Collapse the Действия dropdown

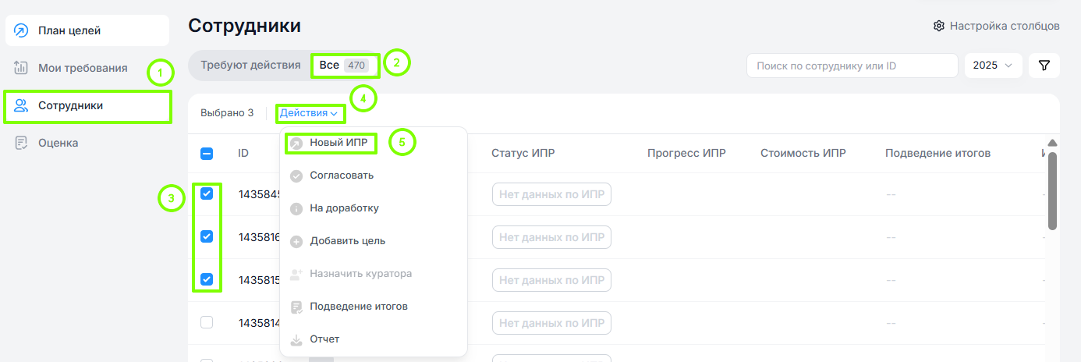[x=309, y=113]
